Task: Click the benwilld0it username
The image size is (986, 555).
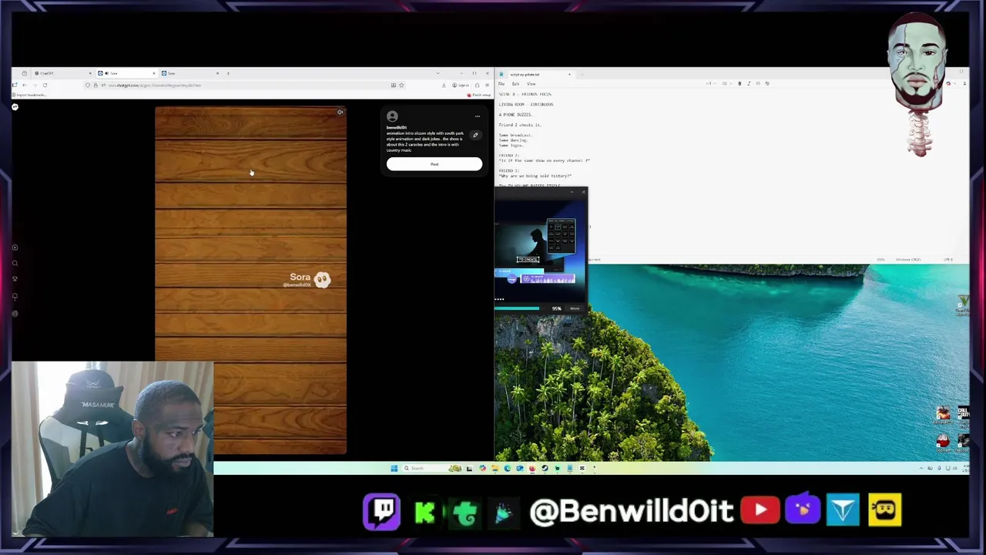Action: (x=397, y=127)
